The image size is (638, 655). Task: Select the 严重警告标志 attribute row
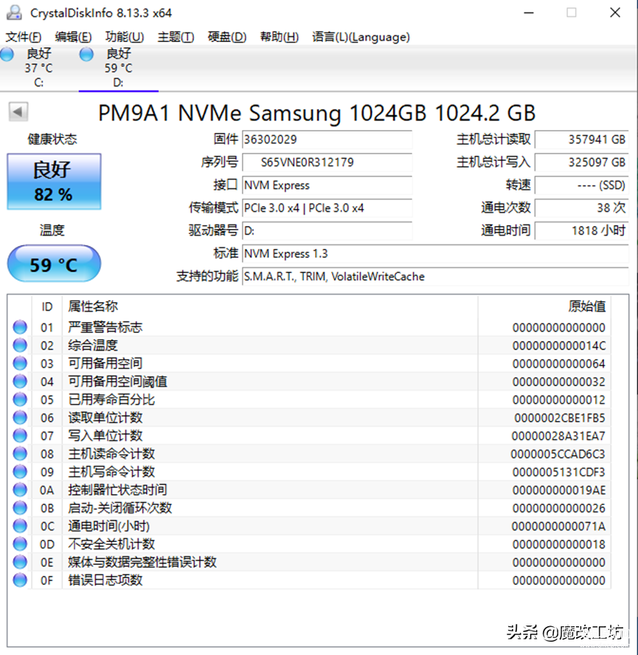(309, 327)
